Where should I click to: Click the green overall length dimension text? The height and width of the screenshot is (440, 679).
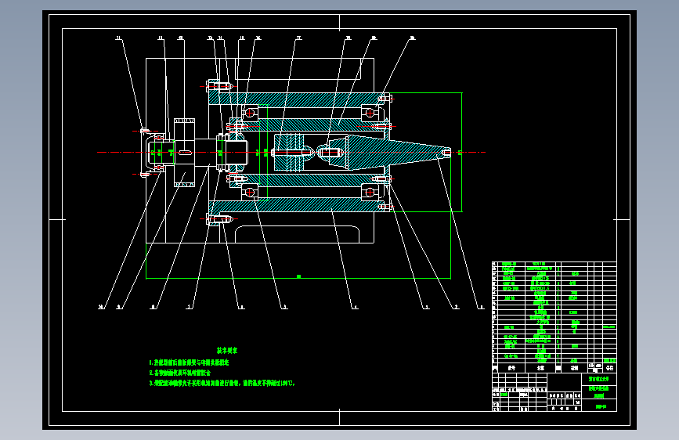298,276
